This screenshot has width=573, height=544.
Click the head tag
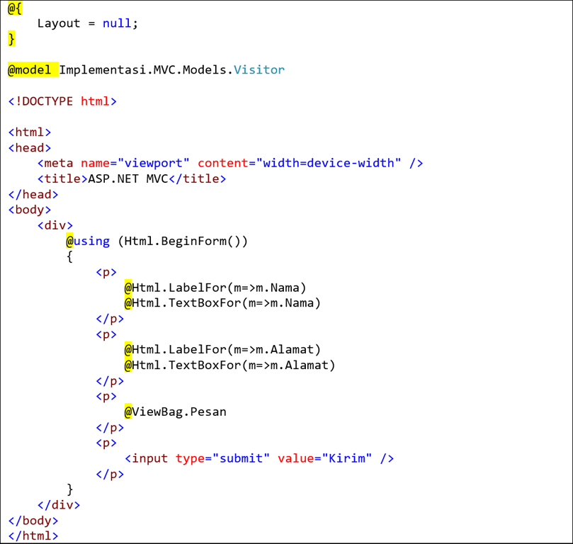[29, 147]
